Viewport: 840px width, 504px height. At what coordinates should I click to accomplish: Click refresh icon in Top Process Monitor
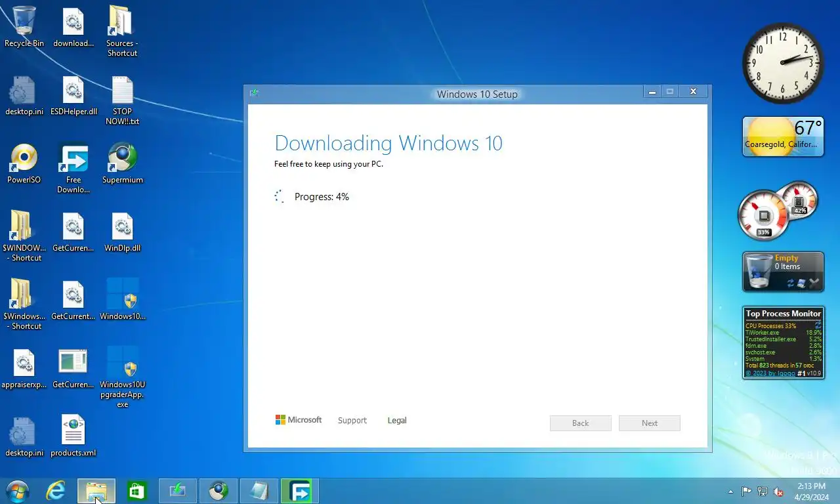pos(818,325)
